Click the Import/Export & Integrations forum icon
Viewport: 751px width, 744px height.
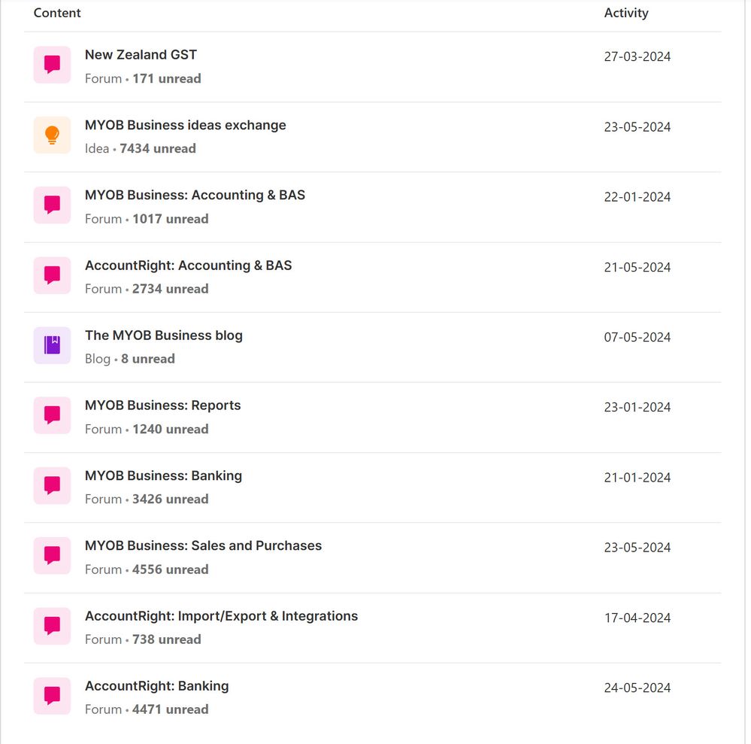(52, 626)
